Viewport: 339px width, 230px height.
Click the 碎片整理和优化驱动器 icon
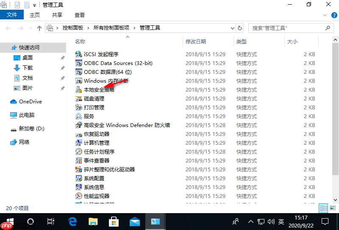pos(78,169)
